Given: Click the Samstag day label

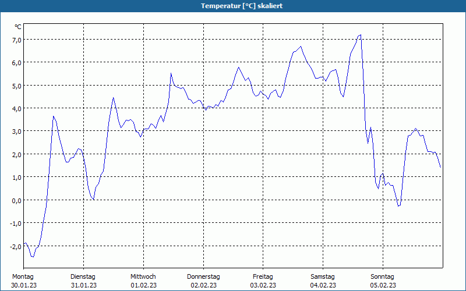Looking at the screenshot, I should point(323,277).
